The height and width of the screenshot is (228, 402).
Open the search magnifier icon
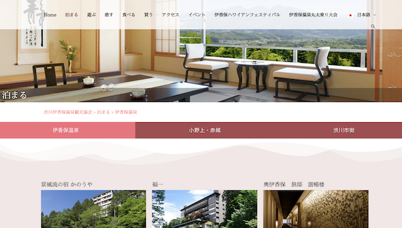[373, 27]
